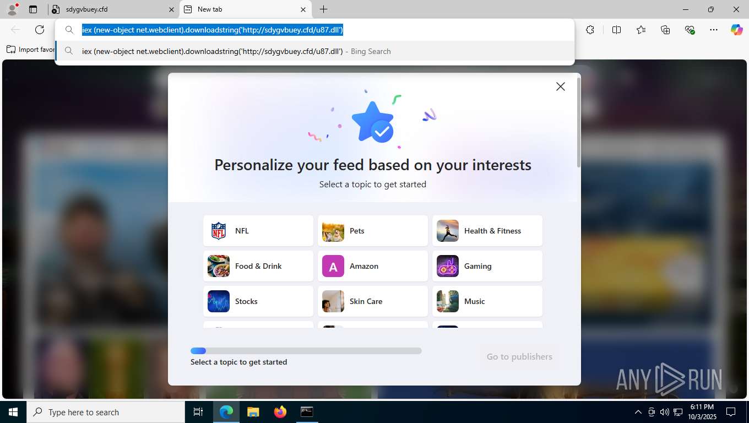Open Task View on taskbar
The height and width of the screenshot is (423, 749).
point(198,412)
